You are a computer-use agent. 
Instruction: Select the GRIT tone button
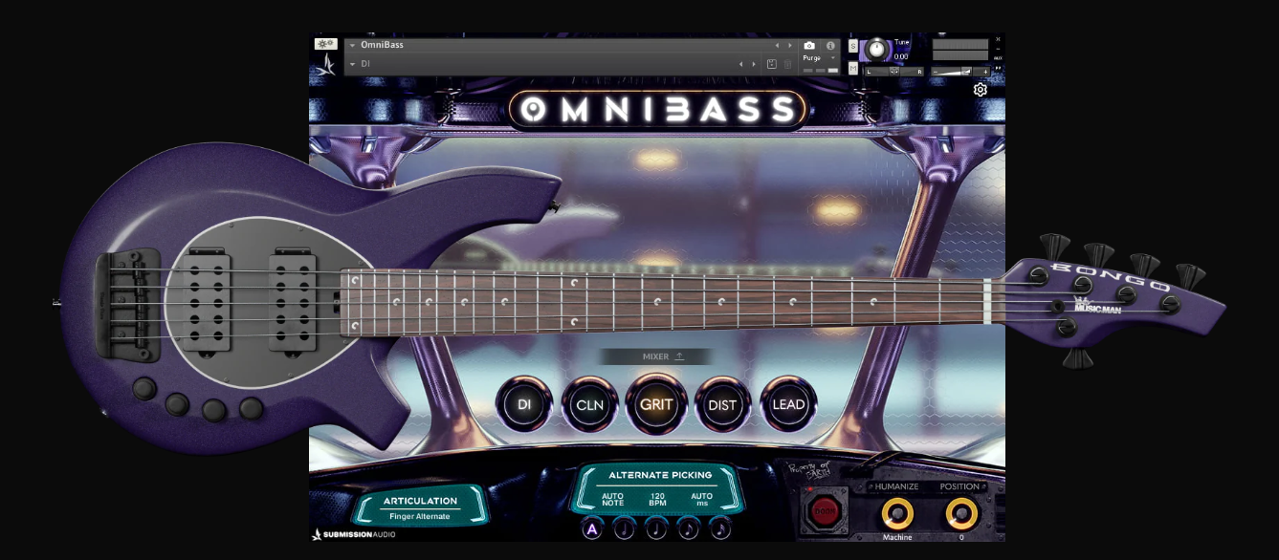pos(656,404)
